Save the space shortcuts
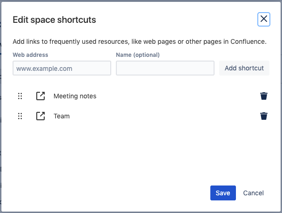This screenshot has height=213, width=282. [223, 193]
